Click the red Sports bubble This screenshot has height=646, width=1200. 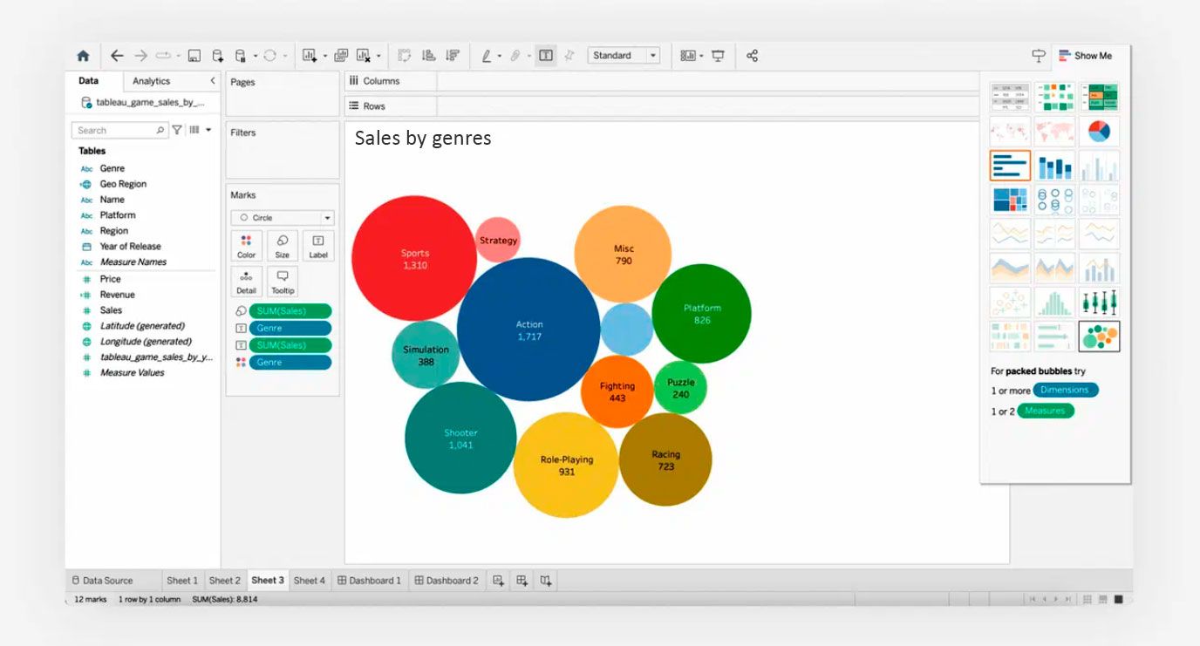(414, 258)
